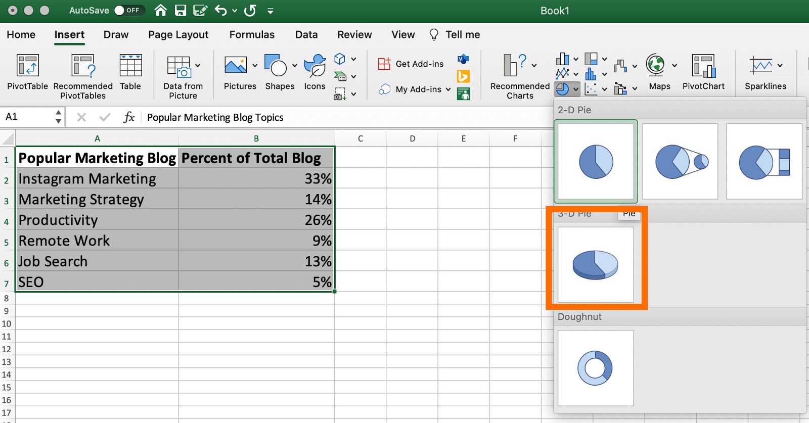Switch to the Draw tab
809x423 pixels.
pos(116,35)
